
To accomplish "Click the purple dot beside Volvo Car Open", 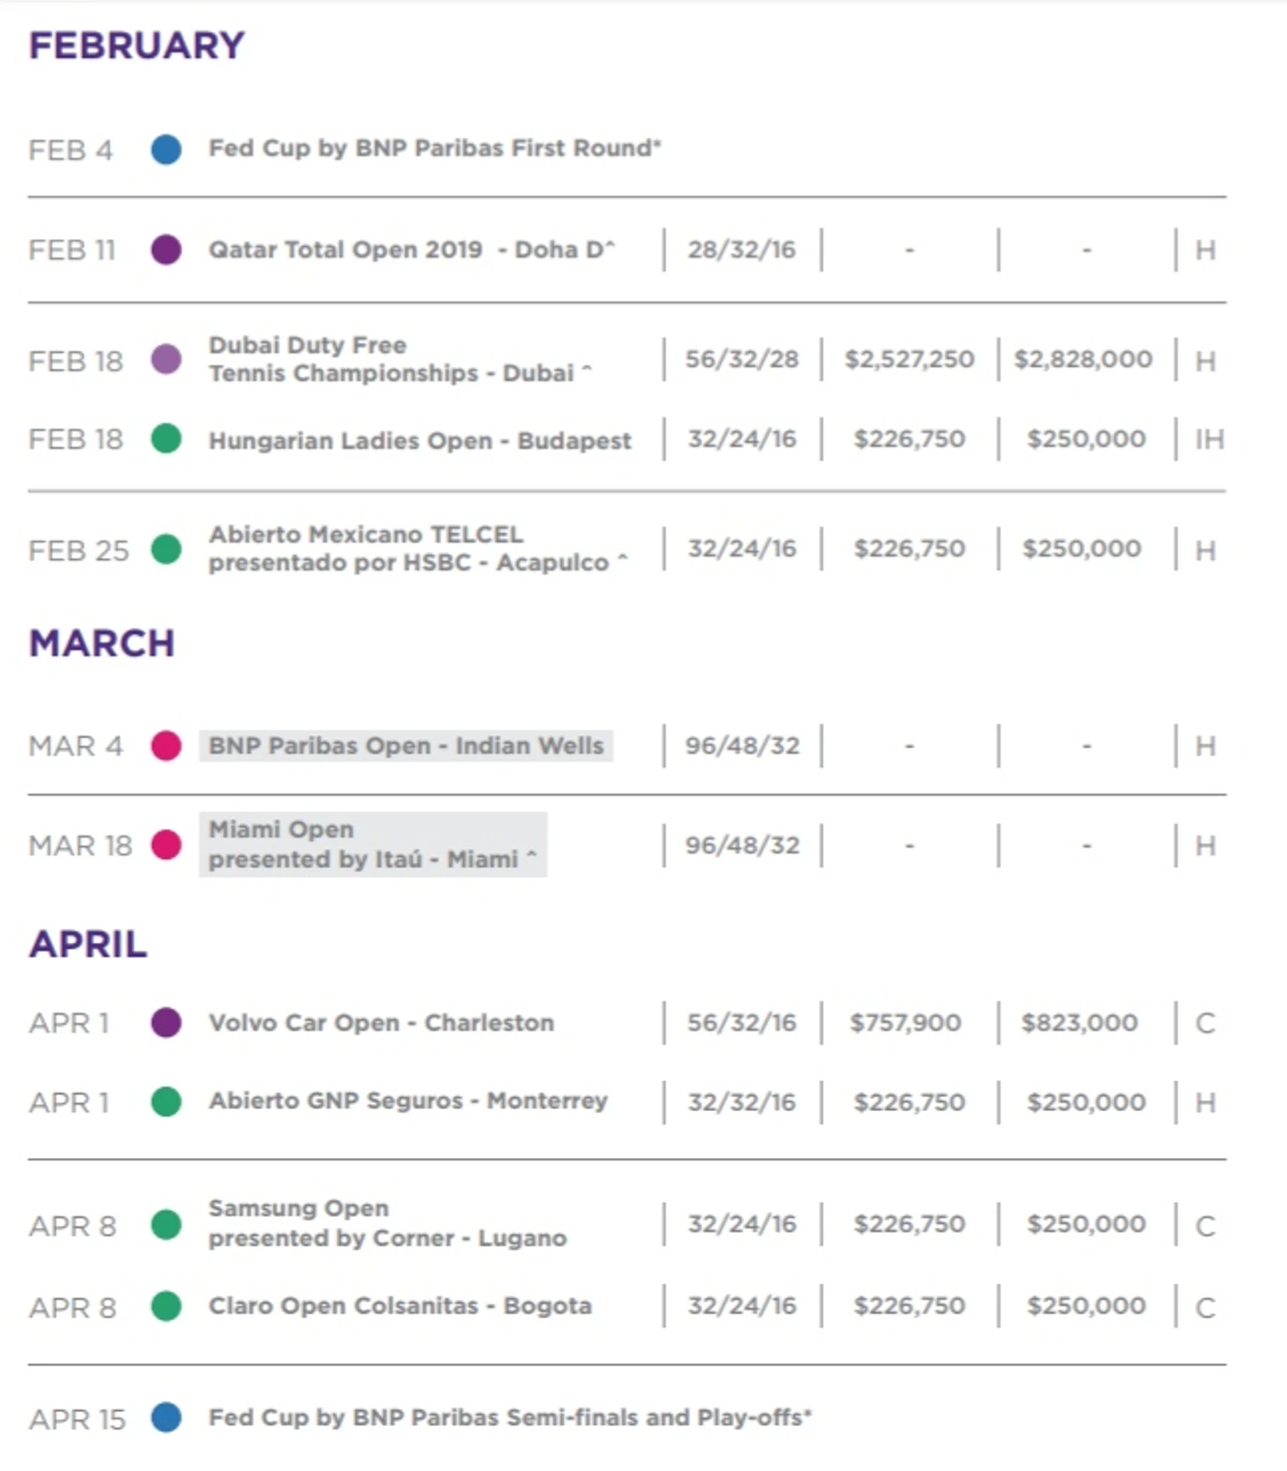I will (166, 1023).
